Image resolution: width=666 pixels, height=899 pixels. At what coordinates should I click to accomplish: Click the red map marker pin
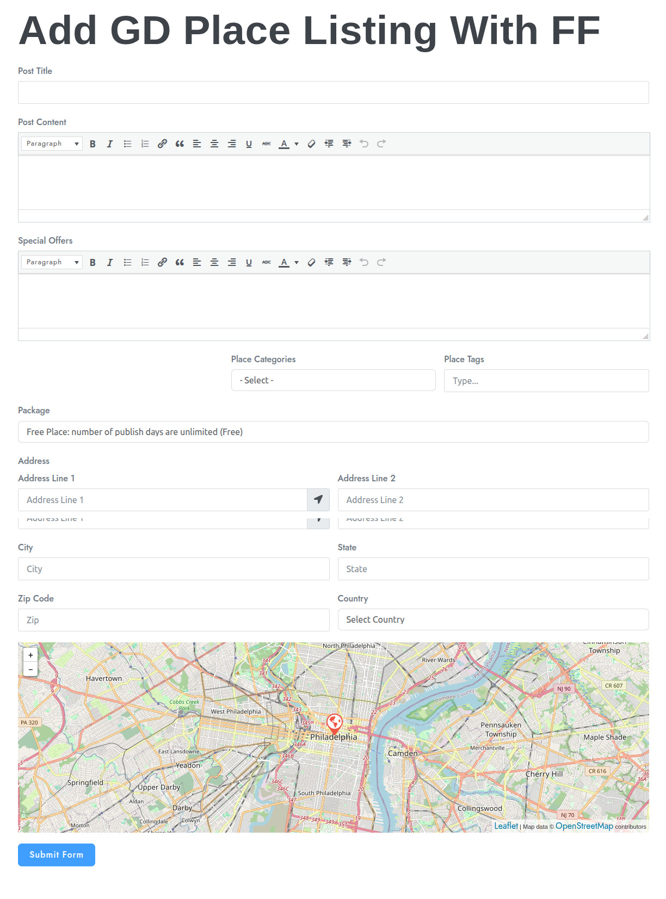click(x=335, y=723)
